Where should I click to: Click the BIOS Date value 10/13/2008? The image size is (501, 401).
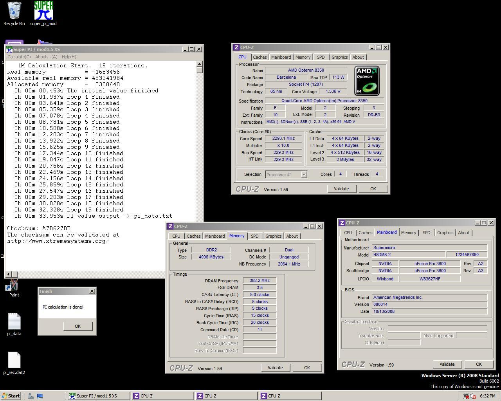[429, 311]
